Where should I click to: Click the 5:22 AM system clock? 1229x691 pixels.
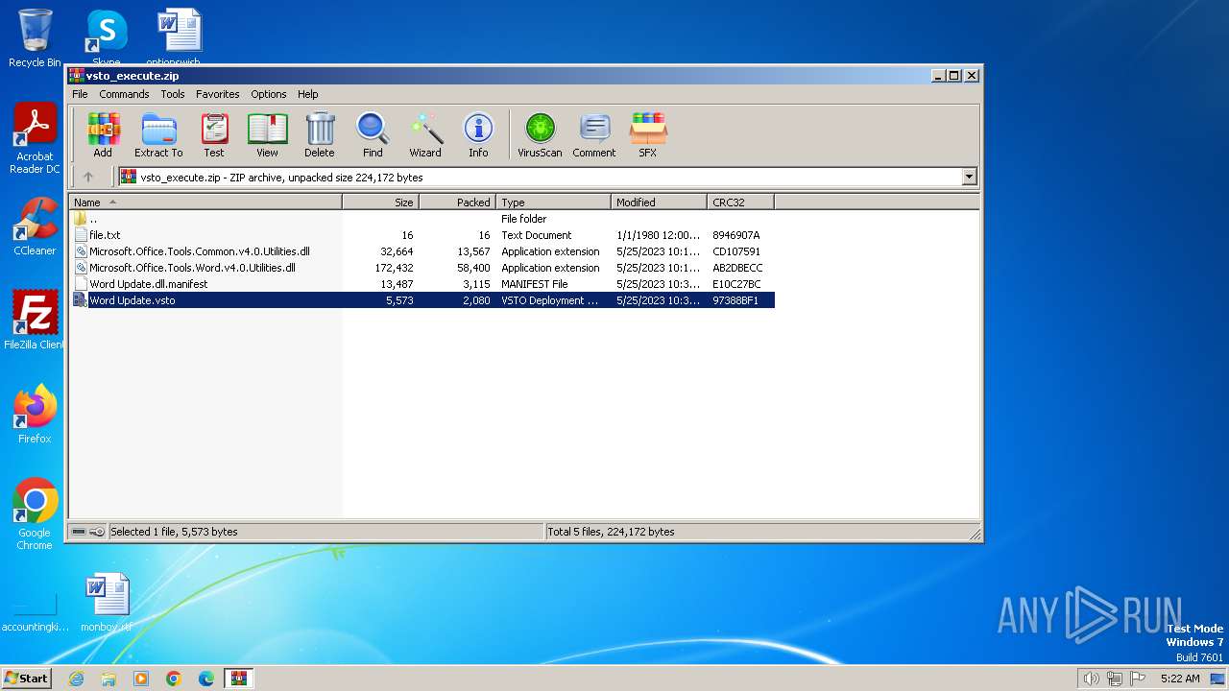tap(1180, 679)
